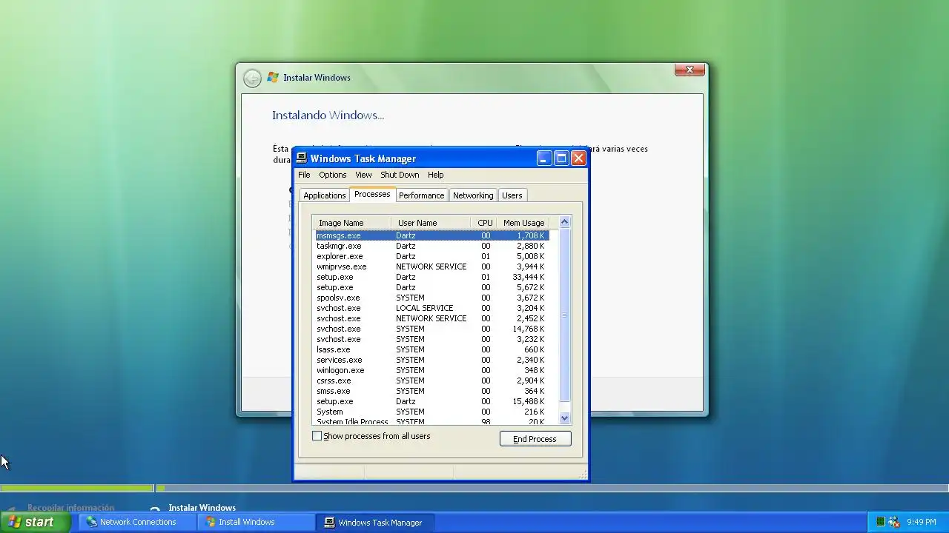This screenshot has height=533, width=949.
Task: Select svchost.exe using 14,768 K
Action: [432, 329]
